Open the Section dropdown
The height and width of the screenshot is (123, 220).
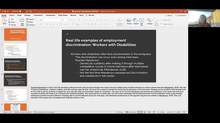31,25
